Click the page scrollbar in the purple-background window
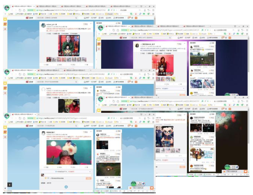 249,55
